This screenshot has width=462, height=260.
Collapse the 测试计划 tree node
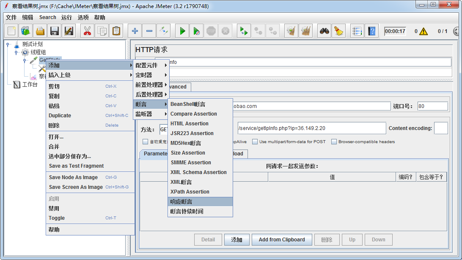(8, 44)
